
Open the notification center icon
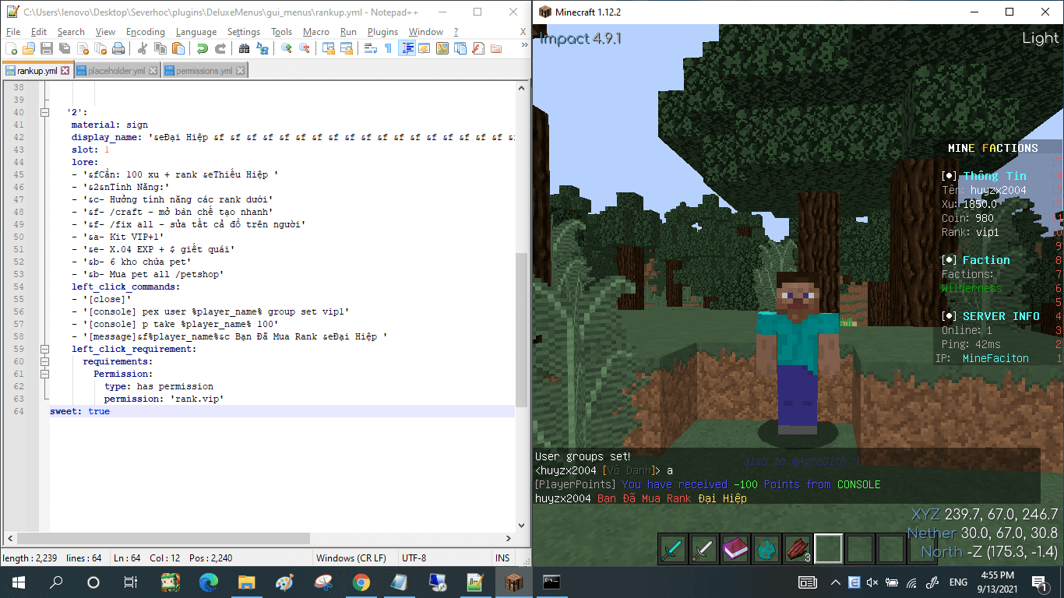coord(1040,582)
